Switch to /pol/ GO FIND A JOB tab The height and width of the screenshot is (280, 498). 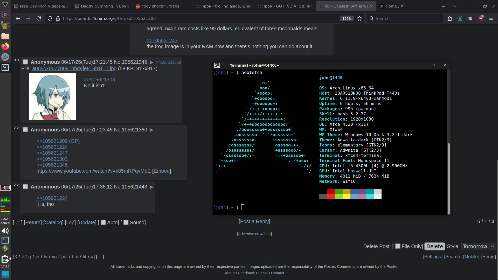pos(285,6)
